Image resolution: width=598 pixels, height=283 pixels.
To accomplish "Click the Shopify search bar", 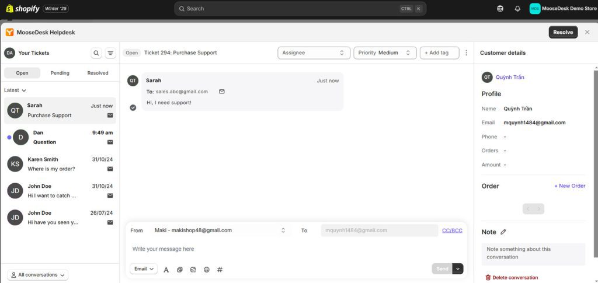I will coord(300,8).
